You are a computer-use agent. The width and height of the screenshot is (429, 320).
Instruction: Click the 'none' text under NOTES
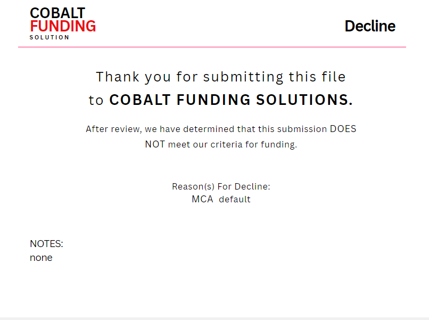tap(41, 258)
